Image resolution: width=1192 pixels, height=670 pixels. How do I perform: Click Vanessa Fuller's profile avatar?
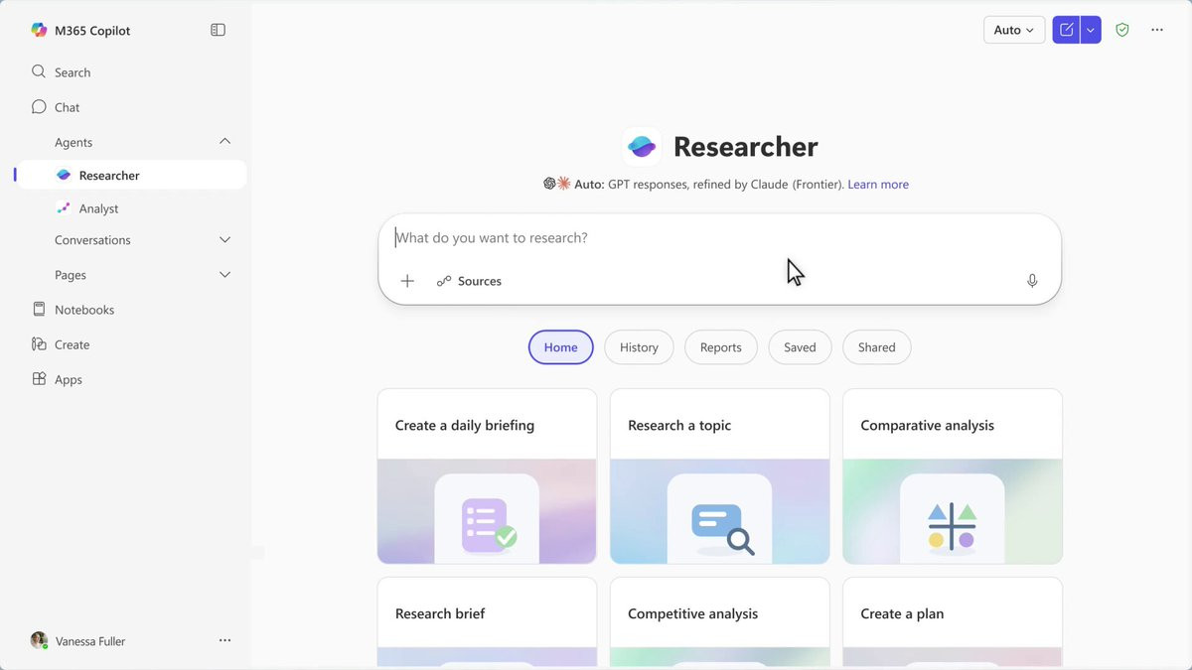(39, 640)
